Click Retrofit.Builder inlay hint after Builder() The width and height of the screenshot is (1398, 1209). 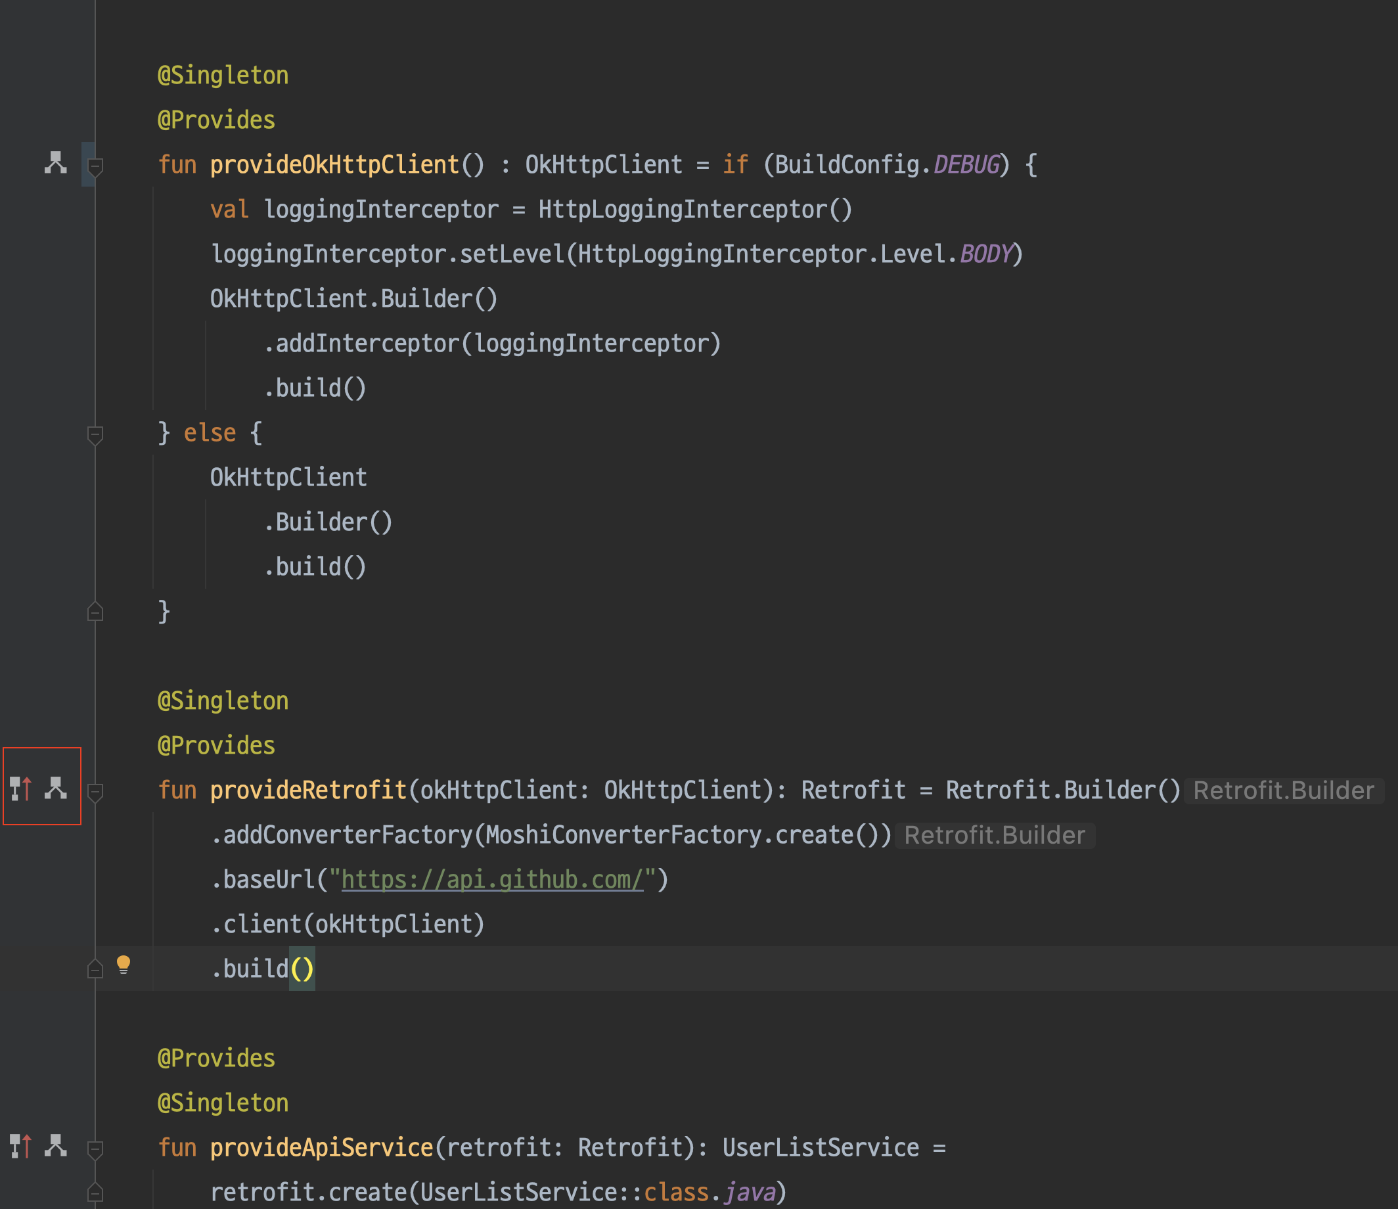pos(1282,790)
